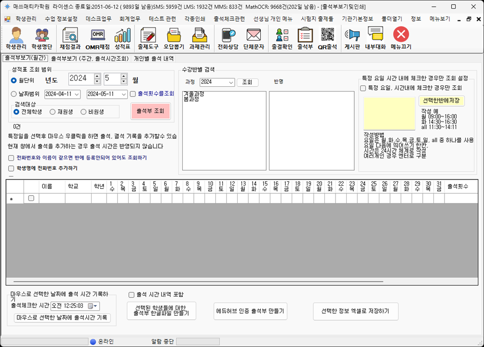
Task: Select 겨울과정 in the course list
Action: pos(194,93)
